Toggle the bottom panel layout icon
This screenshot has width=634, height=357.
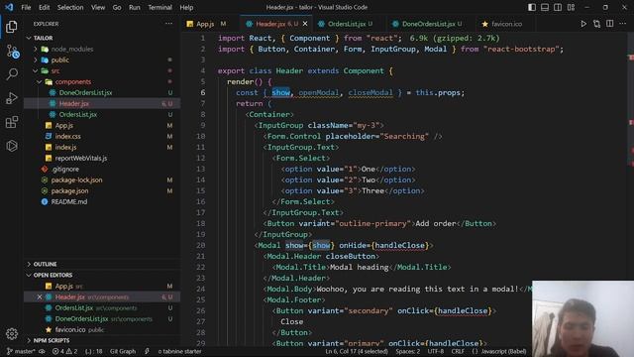point(545,7)
